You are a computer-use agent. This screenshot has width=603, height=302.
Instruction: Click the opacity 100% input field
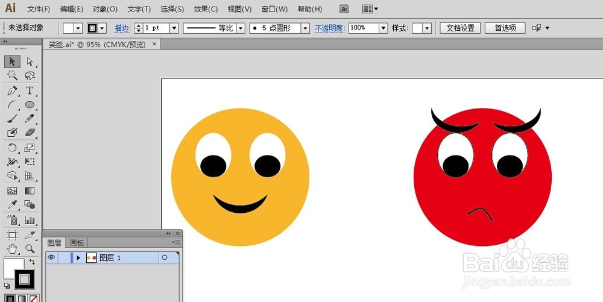click(364, 28)
